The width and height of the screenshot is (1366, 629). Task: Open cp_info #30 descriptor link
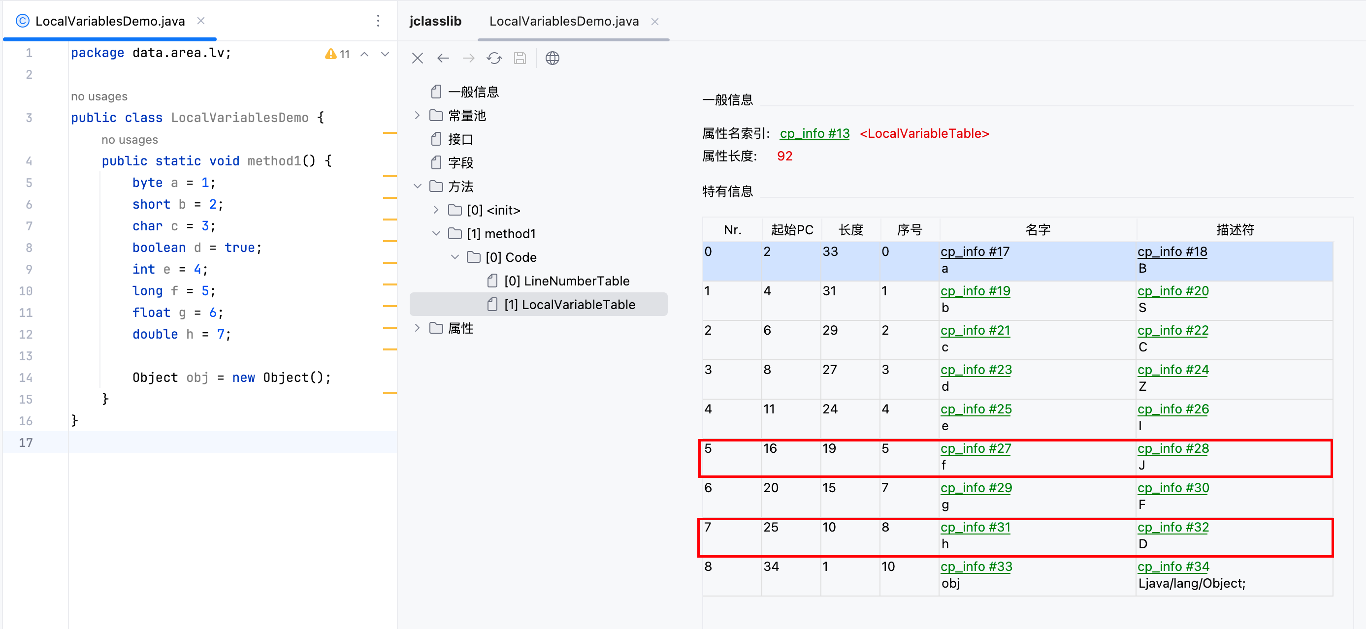point(1173,488)
